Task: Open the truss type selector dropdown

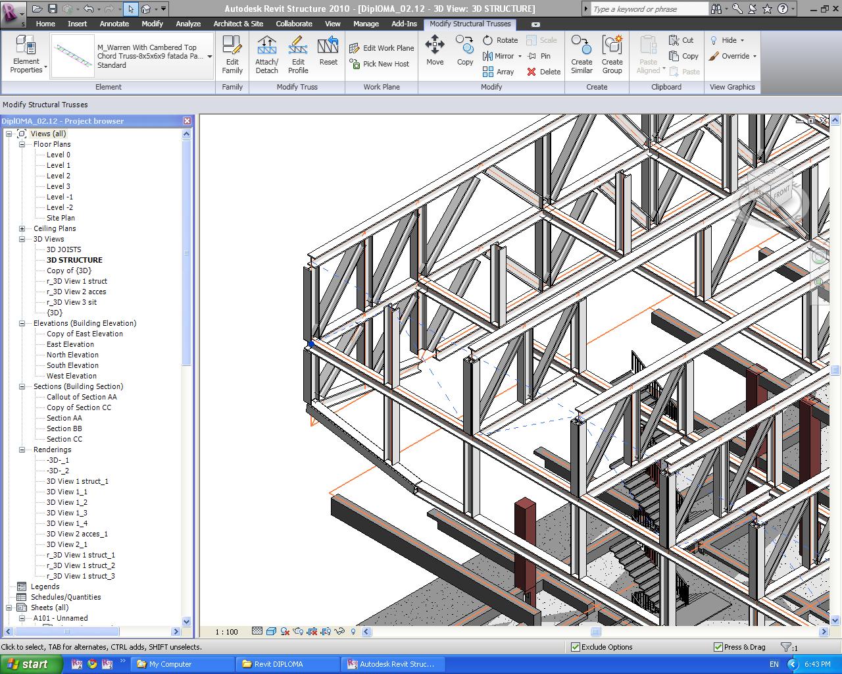Action: [x=210, y=57]
